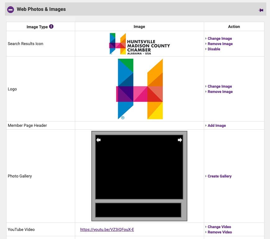The image size is (270, 239).
Task: Click the Logo row label
Action: point(12,89)
